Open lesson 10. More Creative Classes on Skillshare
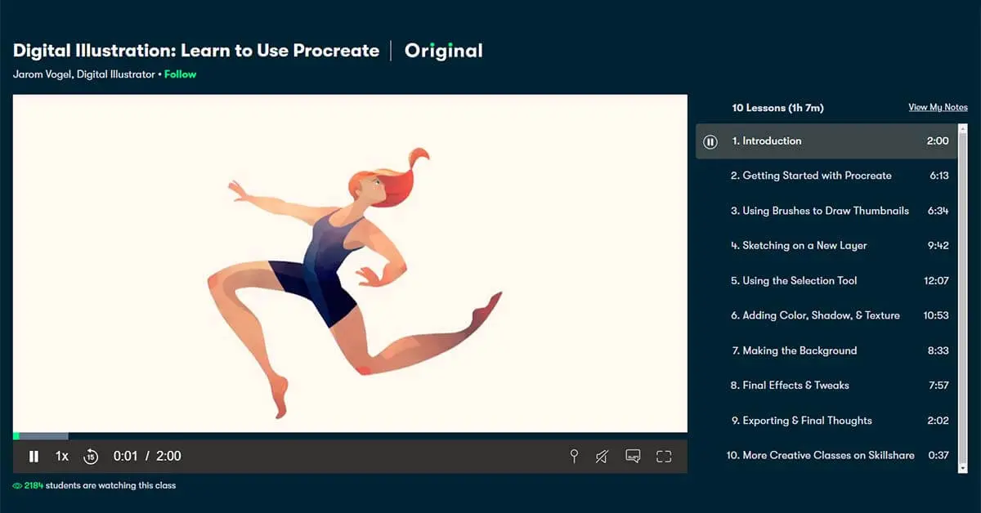The width and height of the screenshot is (981, 513). pyautogui.click(x=826, y=455)
